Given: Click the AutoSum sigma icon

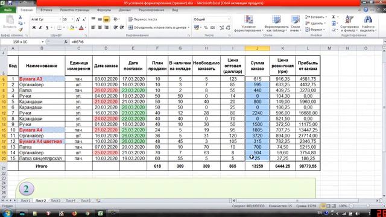Looking at the screenshot, I should pyautogui.click(x=334, y=17).
